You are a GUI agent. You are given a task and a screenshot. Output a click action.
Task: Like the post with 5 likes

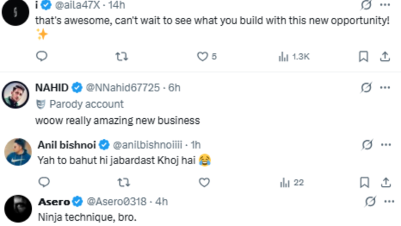(207, 56)
